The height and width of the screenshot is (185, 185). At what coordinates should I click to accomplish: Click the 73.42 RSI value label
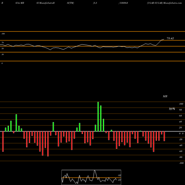(x=170, y=38)
